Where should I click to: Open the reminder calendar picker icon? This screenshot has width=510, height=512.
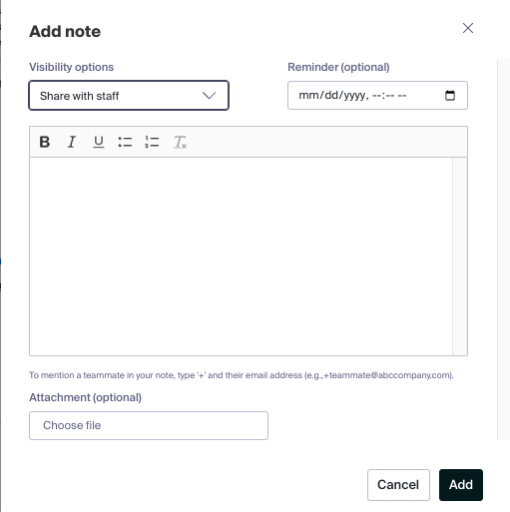click(x=450, y=96)
